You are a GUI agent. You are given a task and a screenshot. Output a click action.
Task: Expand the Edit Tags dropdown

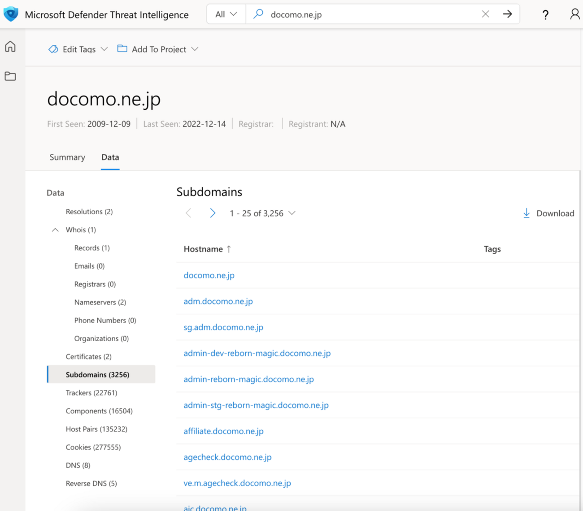click(x=78, y=49)
